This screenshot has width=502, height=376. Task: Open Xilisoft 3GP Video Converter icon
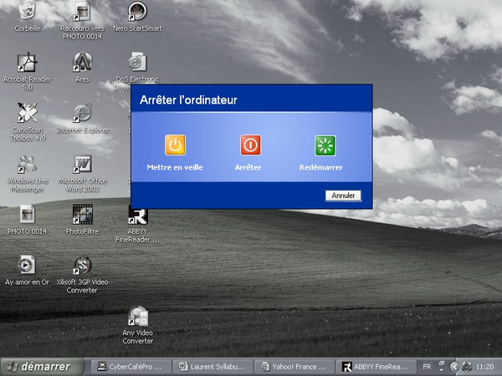82,266
